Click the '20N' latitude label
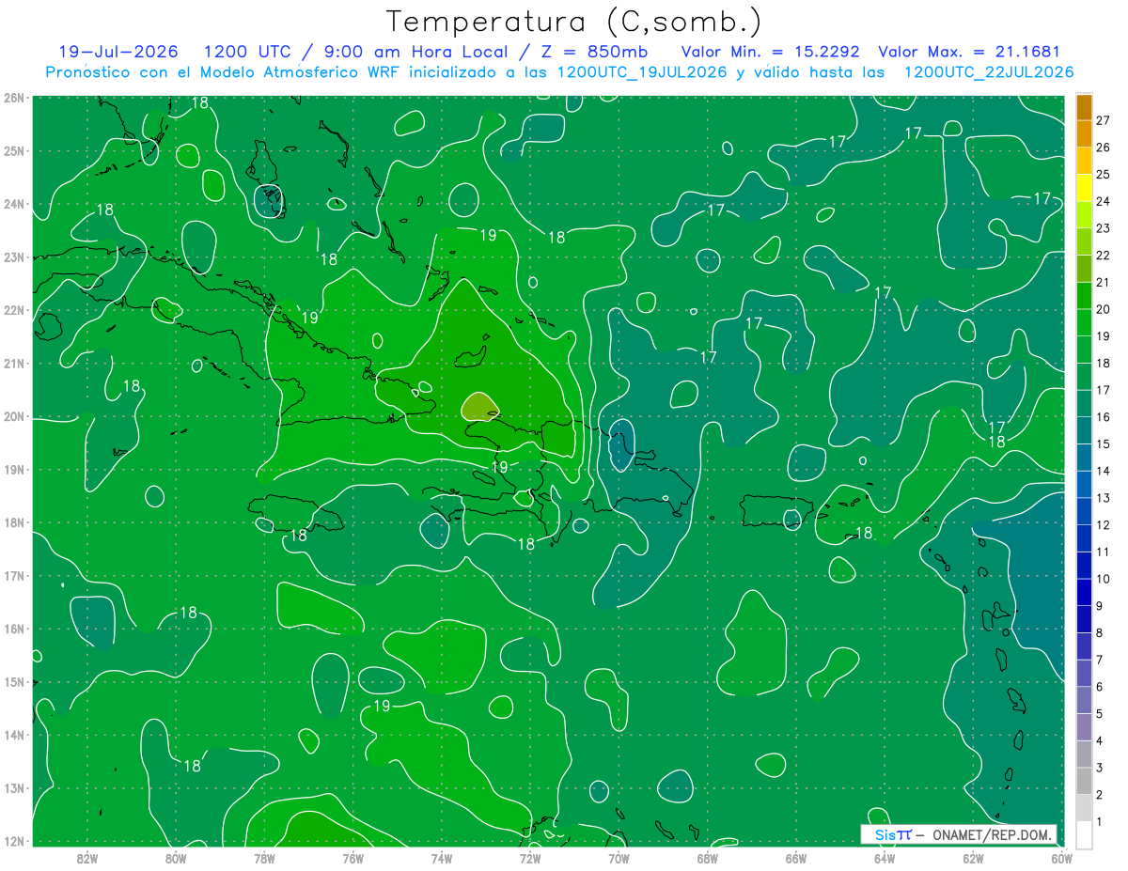 [14, 416]
